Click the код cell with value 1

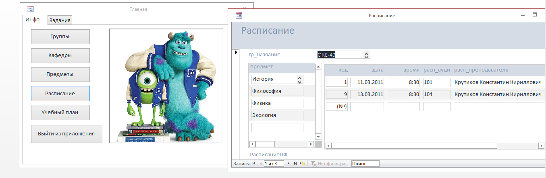pyautogui.click(x=336, y=82)
